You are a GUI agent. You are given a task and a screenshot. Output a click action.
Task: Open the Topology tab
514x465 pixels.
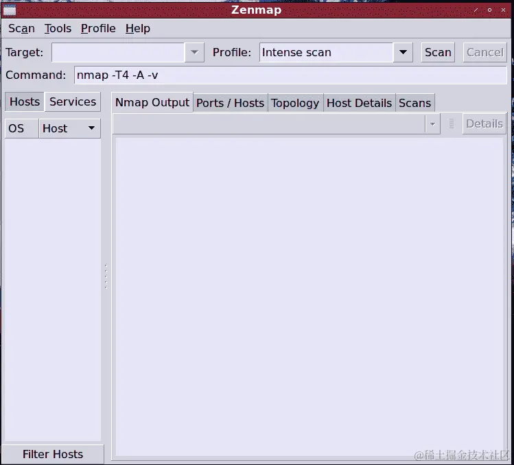click(295, 103)
